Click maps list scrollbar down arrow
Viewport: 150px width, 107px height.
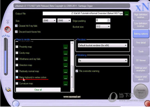tap(72, 90)
